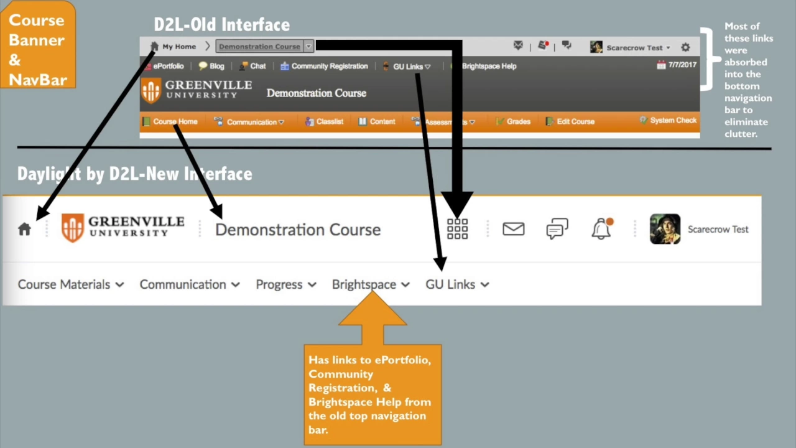Open the chat bubbles icon in Daylight navbar
Screen dimensions: 796x448
point(557,229)
